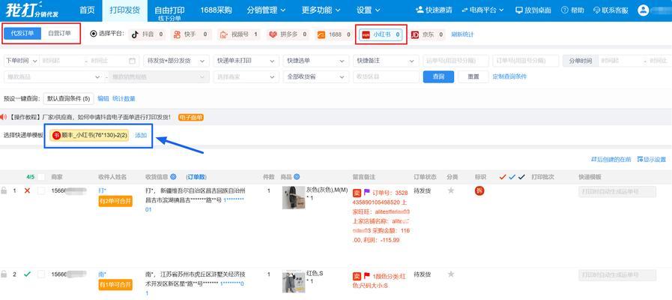Select the 快手 platform filter
This screenshot has height=300, width=672.
click(x=191, y=34)
